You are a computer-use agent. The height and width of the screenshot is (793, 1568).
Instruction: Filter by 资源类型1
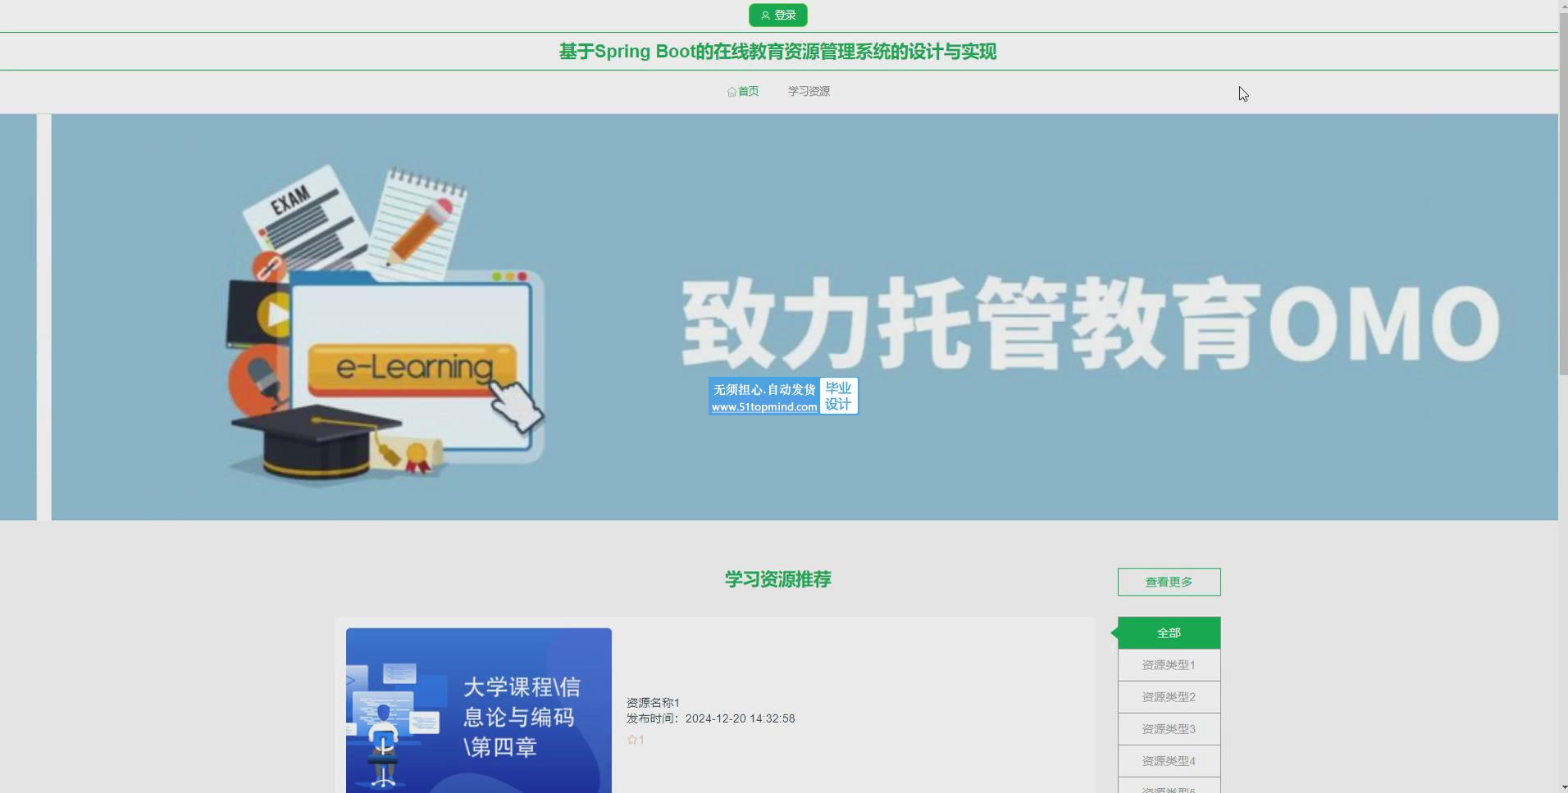click(x=1169, y=665)
